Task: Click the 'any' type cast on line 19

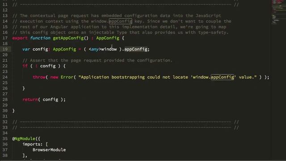Action: coord(95,49)
